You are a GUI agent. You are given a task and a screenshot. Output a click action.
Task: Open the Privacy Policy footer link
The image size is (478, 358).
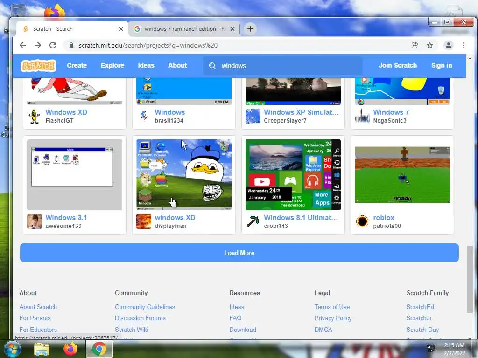tap(333, 318)
